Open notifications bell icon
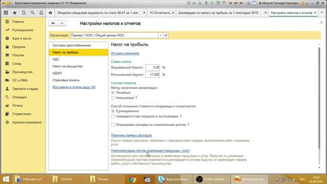Viewport: 327px width, 184px height. pyautogui.click(x=41, y=13)
